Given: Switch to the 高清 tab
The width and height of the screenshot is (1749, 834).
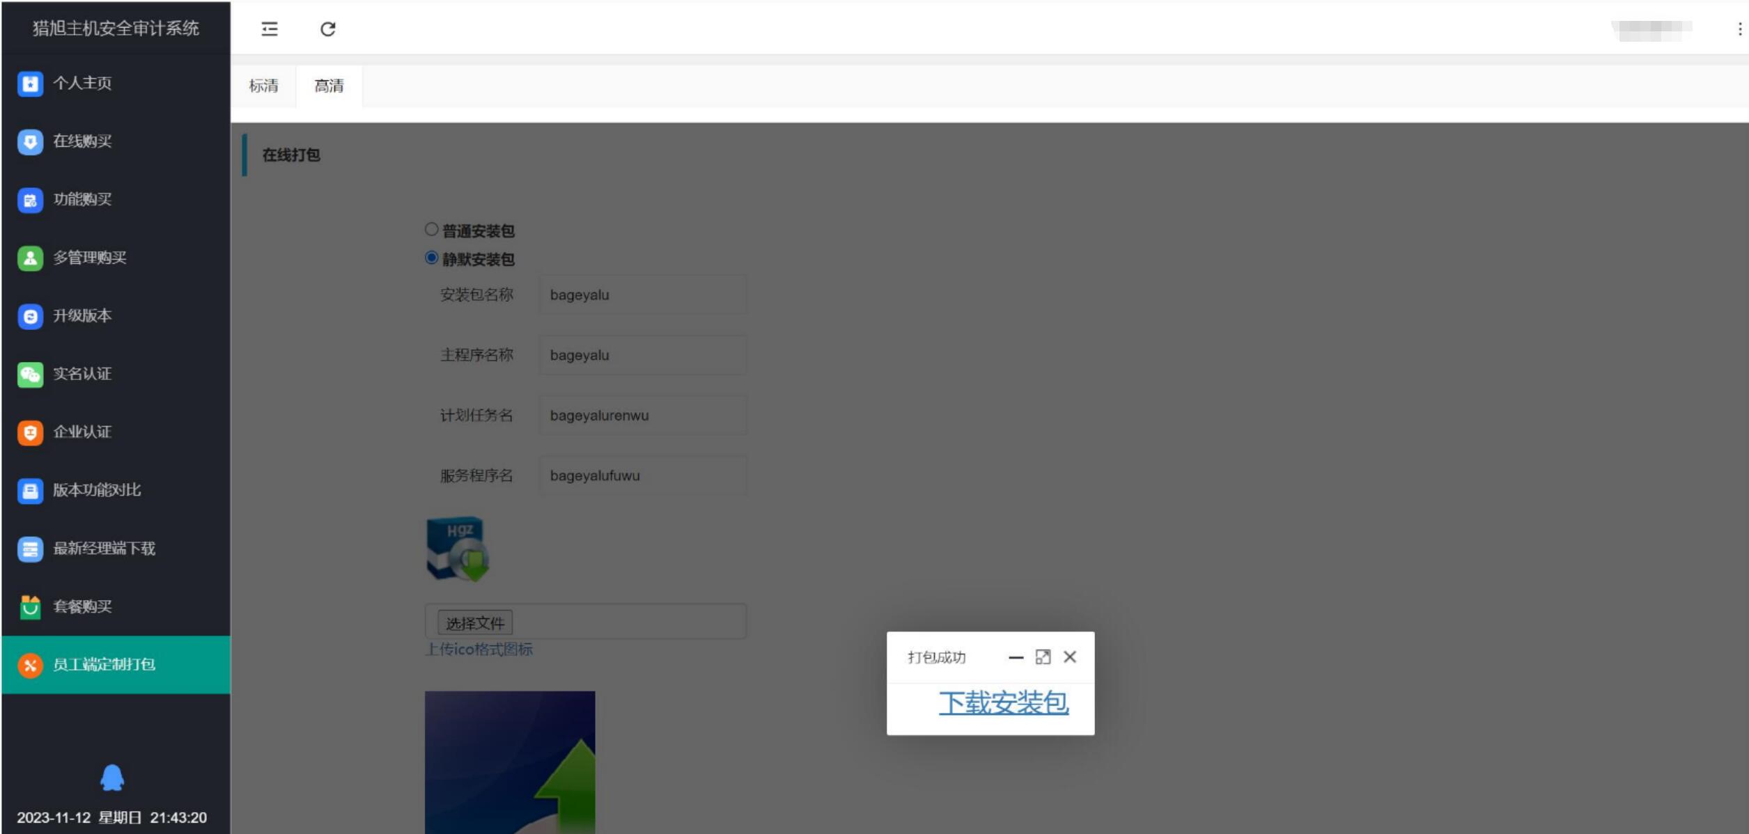Looking at the screenshot, I should (329, 86).
